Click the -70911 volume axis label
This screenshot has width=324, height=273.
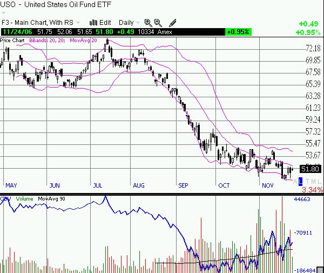coord(303,232)
